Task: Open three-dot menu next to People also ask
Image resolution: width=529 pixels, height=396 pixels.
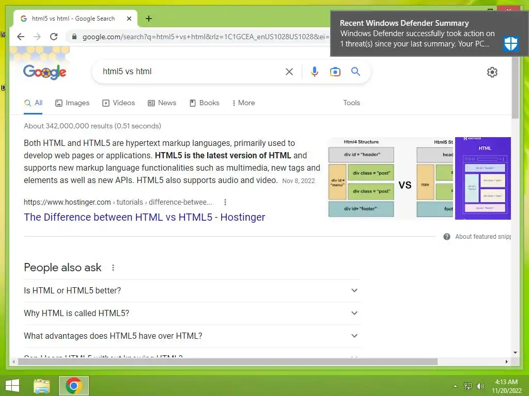Action: (x=113, y=268)
